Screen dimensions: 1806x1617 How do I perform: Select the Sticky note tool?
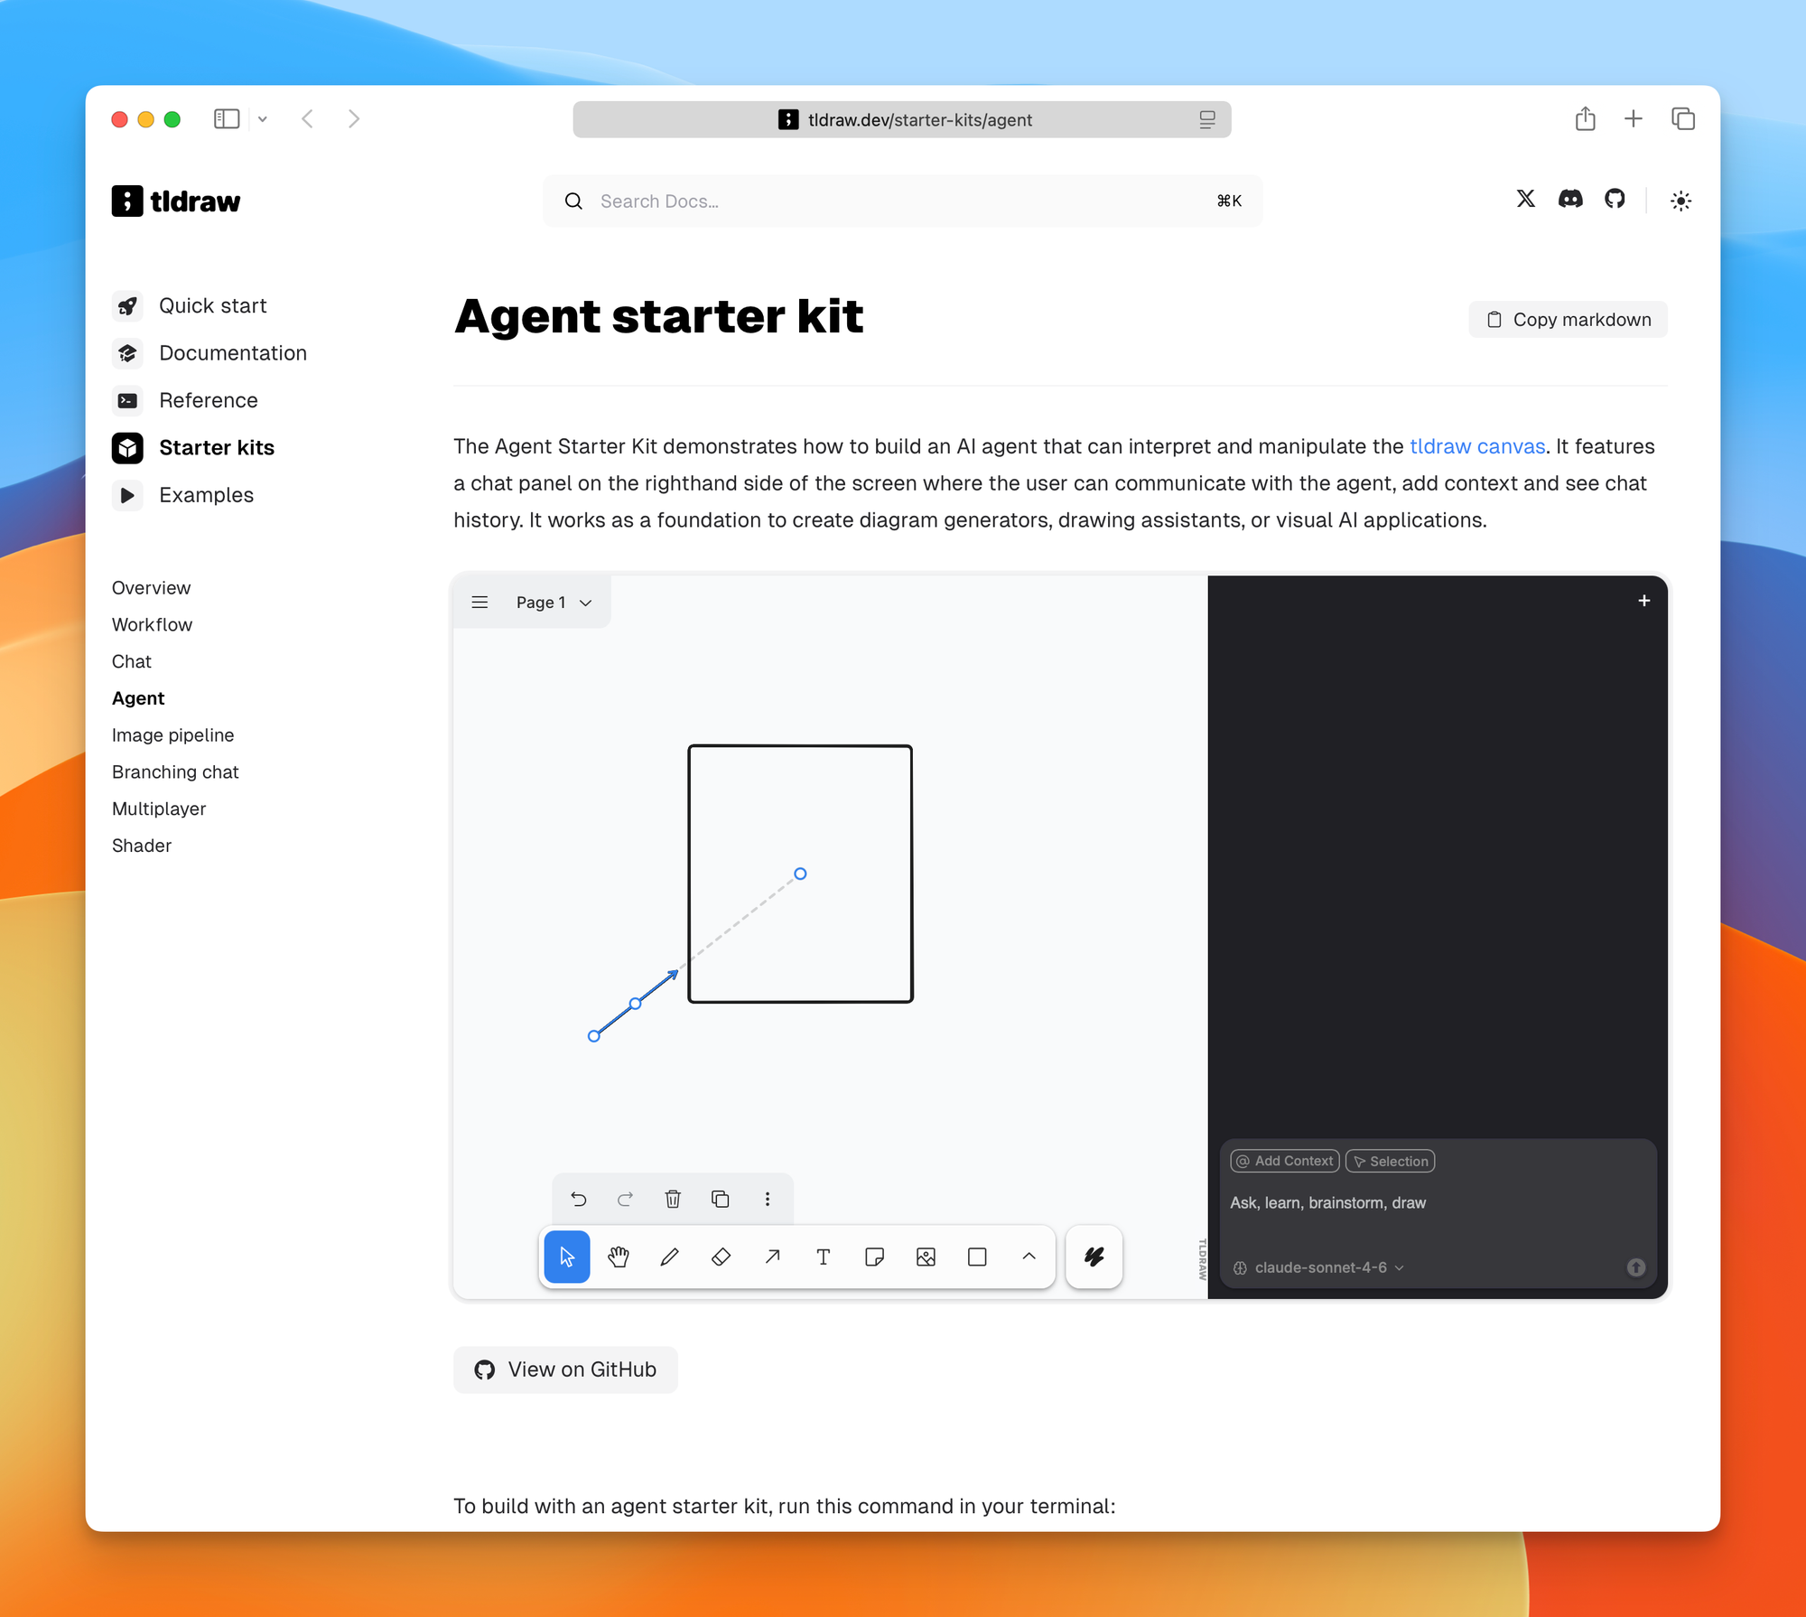coord(874,1256)
